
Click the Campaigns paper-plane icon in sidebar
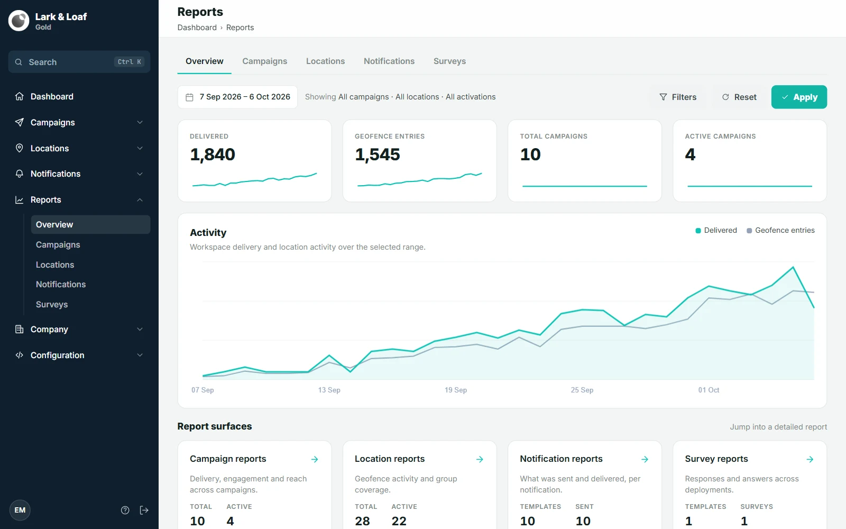click(20, 122)
